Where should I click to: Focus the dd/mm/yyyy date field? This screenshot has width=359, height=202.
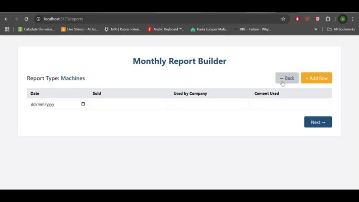point(58,104)
